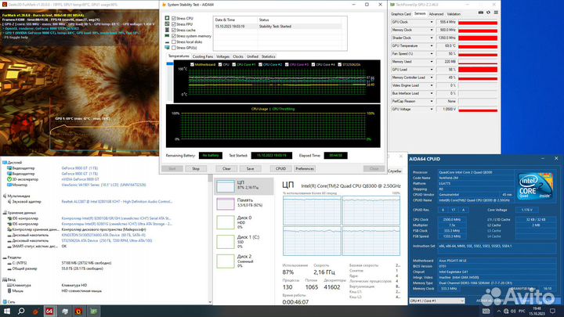The width and height of the screenshot is (564, 317).
Task: Enable the Stress local disks checkbox
Action: pos(174,41)
